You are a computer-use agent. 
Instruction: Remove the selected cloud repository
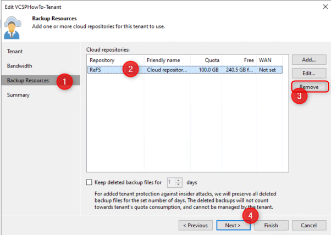[309, 87]
